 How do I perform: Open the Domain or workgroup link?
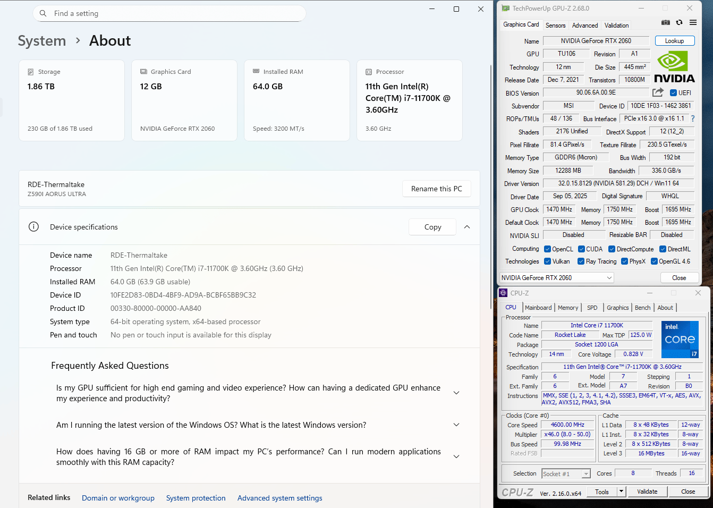[118, 498]
